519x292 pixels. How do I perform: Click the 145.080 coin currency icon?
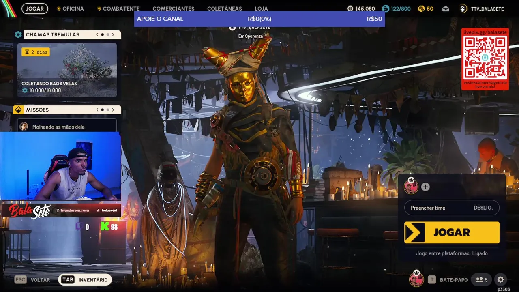350,9
